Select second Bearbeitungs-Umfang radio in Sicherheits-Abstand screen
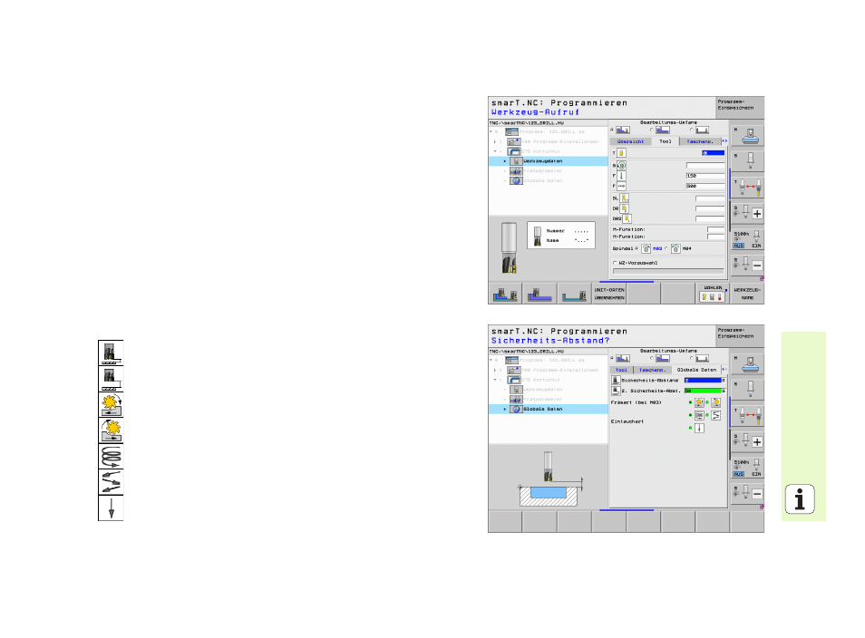 pyautogui.click(x=652, y=359)
